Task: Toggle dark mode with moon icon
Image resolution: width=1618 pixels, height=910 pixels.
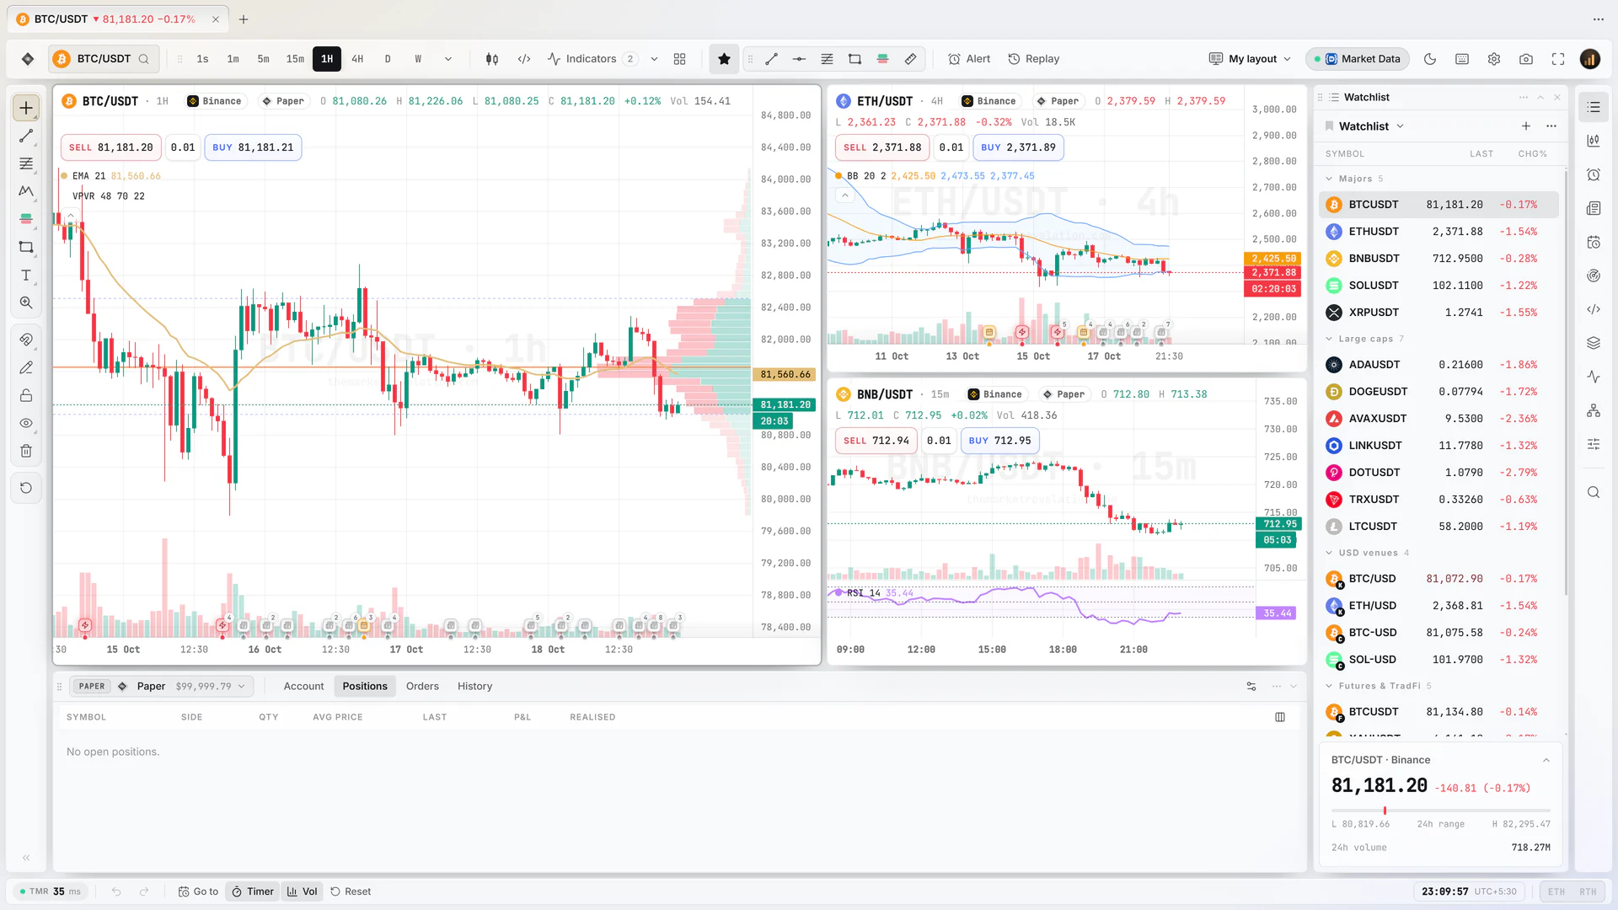Action: click(1430, 59)
